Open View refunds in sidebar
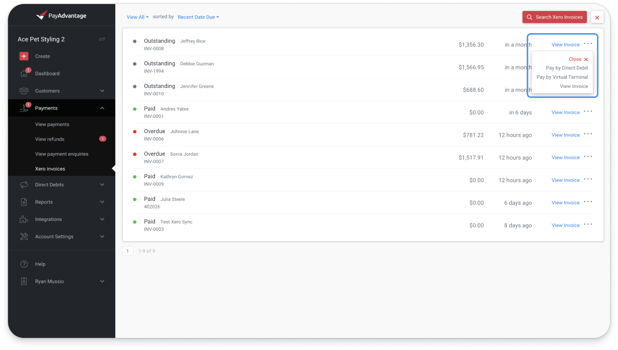618x350 pixels. click(x=50, y=139)
